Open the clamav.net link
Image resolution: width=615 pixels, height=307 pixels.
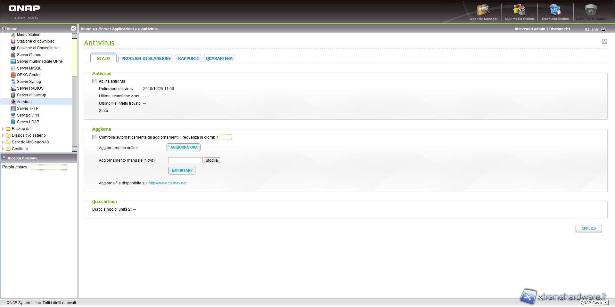pos(168,183)
